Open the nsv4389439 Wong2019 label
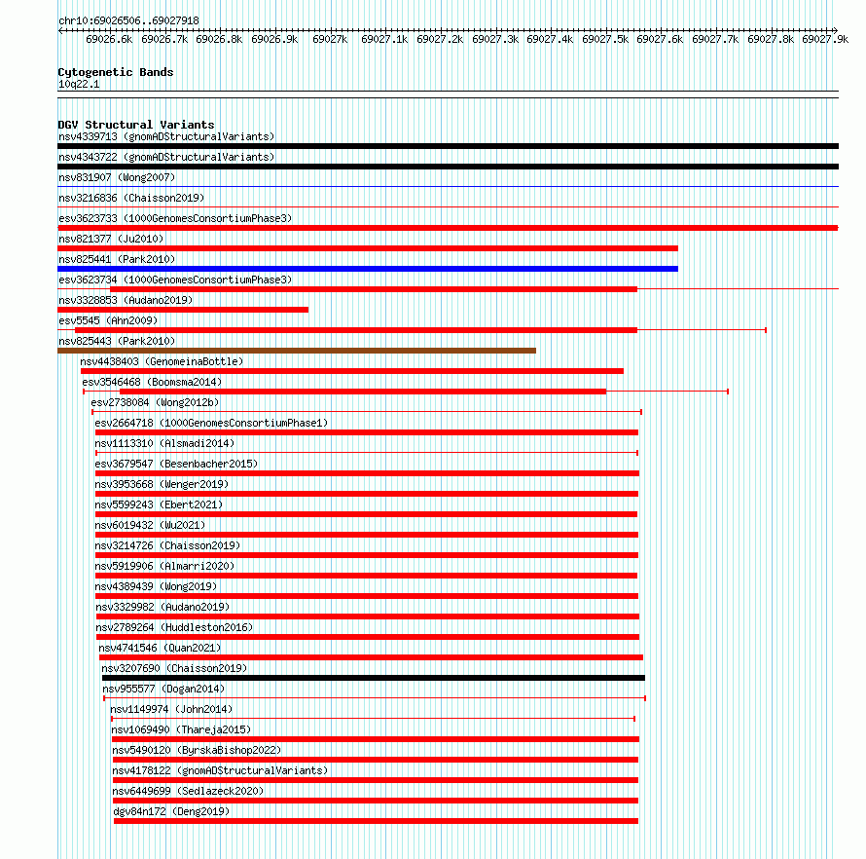Image resolution: width=866 pixels, height=859 pixels. point(156,586)
